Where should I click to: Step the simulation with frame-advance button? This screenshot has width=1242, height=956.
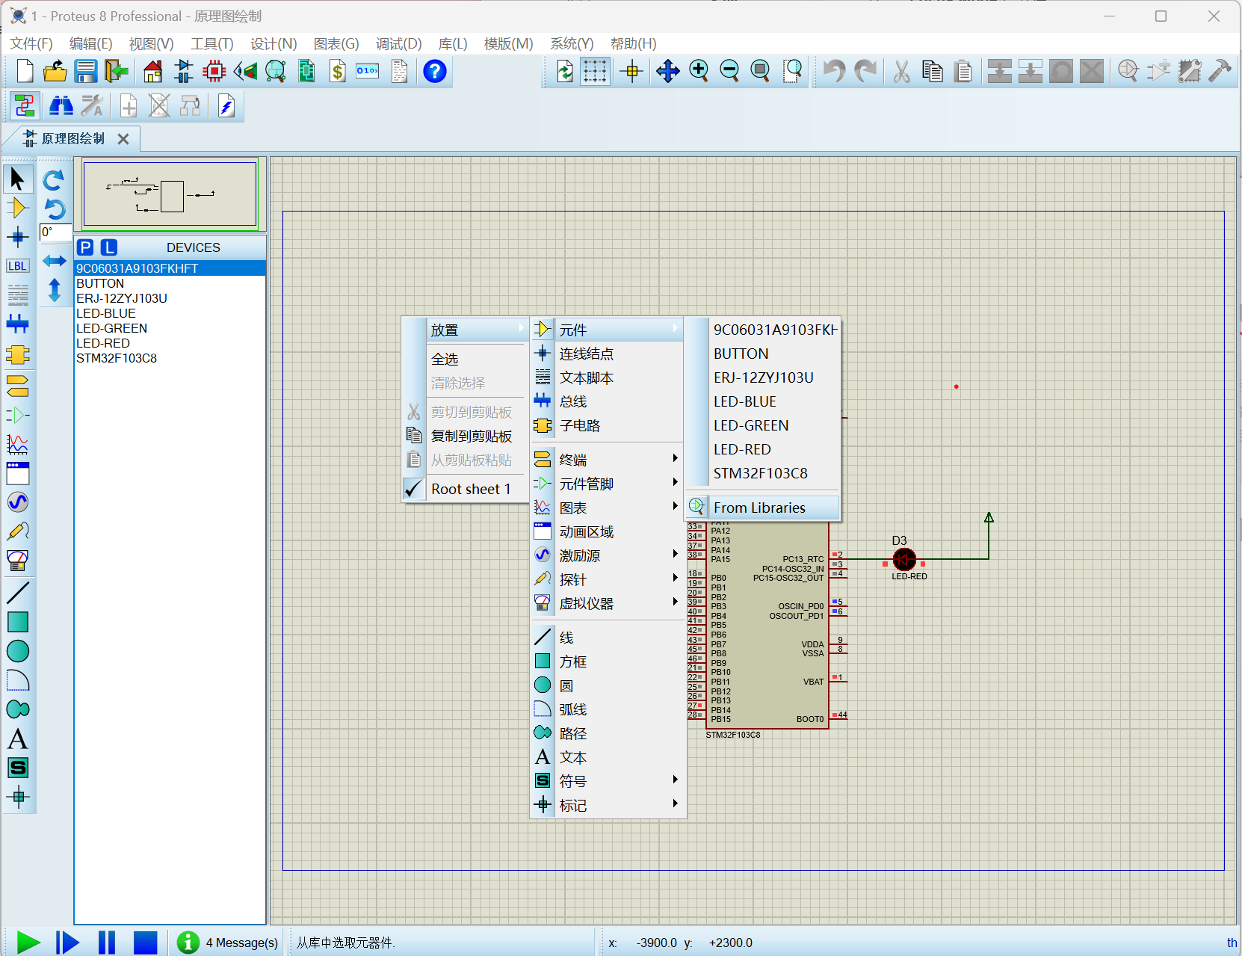pyautogui.click(x=67, y=943)
